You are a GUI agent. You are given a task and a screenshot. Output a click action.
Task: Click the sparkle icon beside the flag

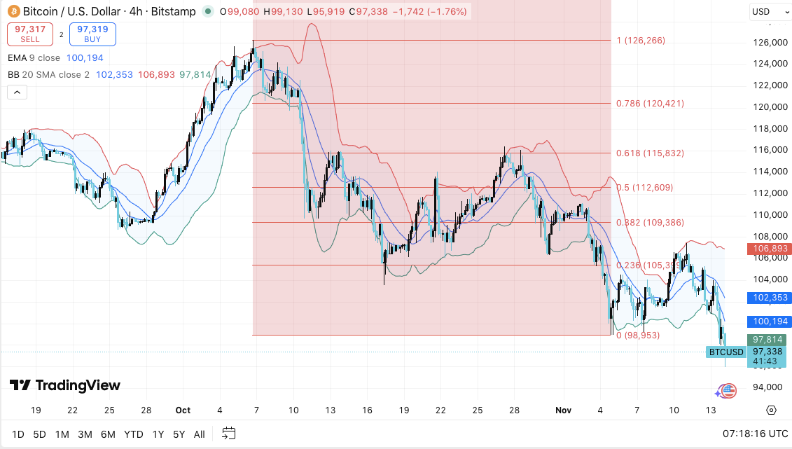point(718,394)
